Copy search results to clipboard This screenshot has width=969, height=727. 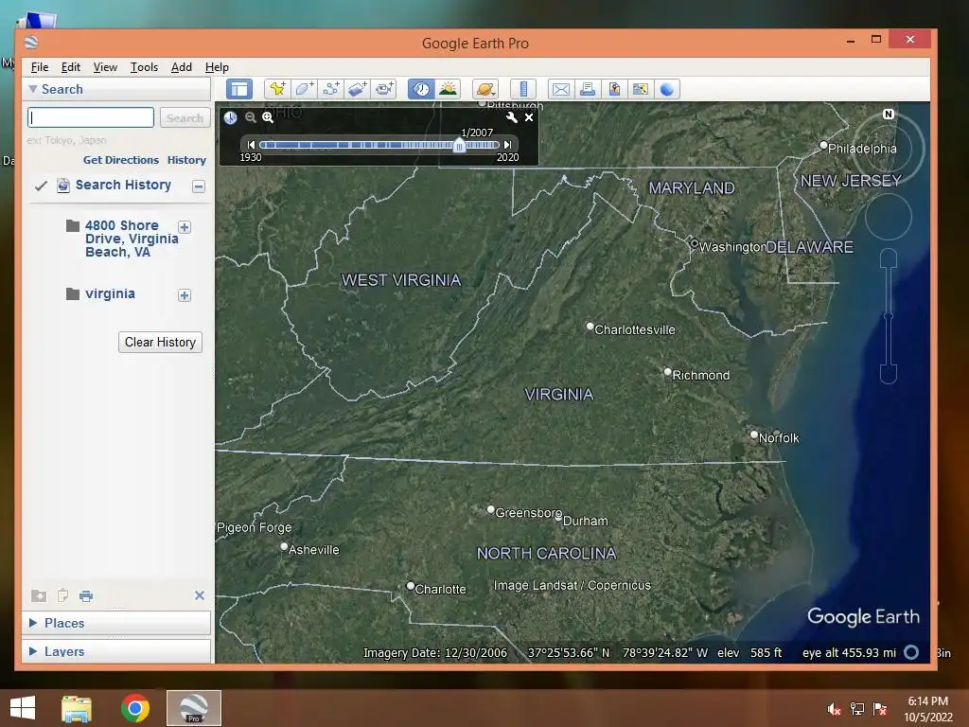click(62, 596)
